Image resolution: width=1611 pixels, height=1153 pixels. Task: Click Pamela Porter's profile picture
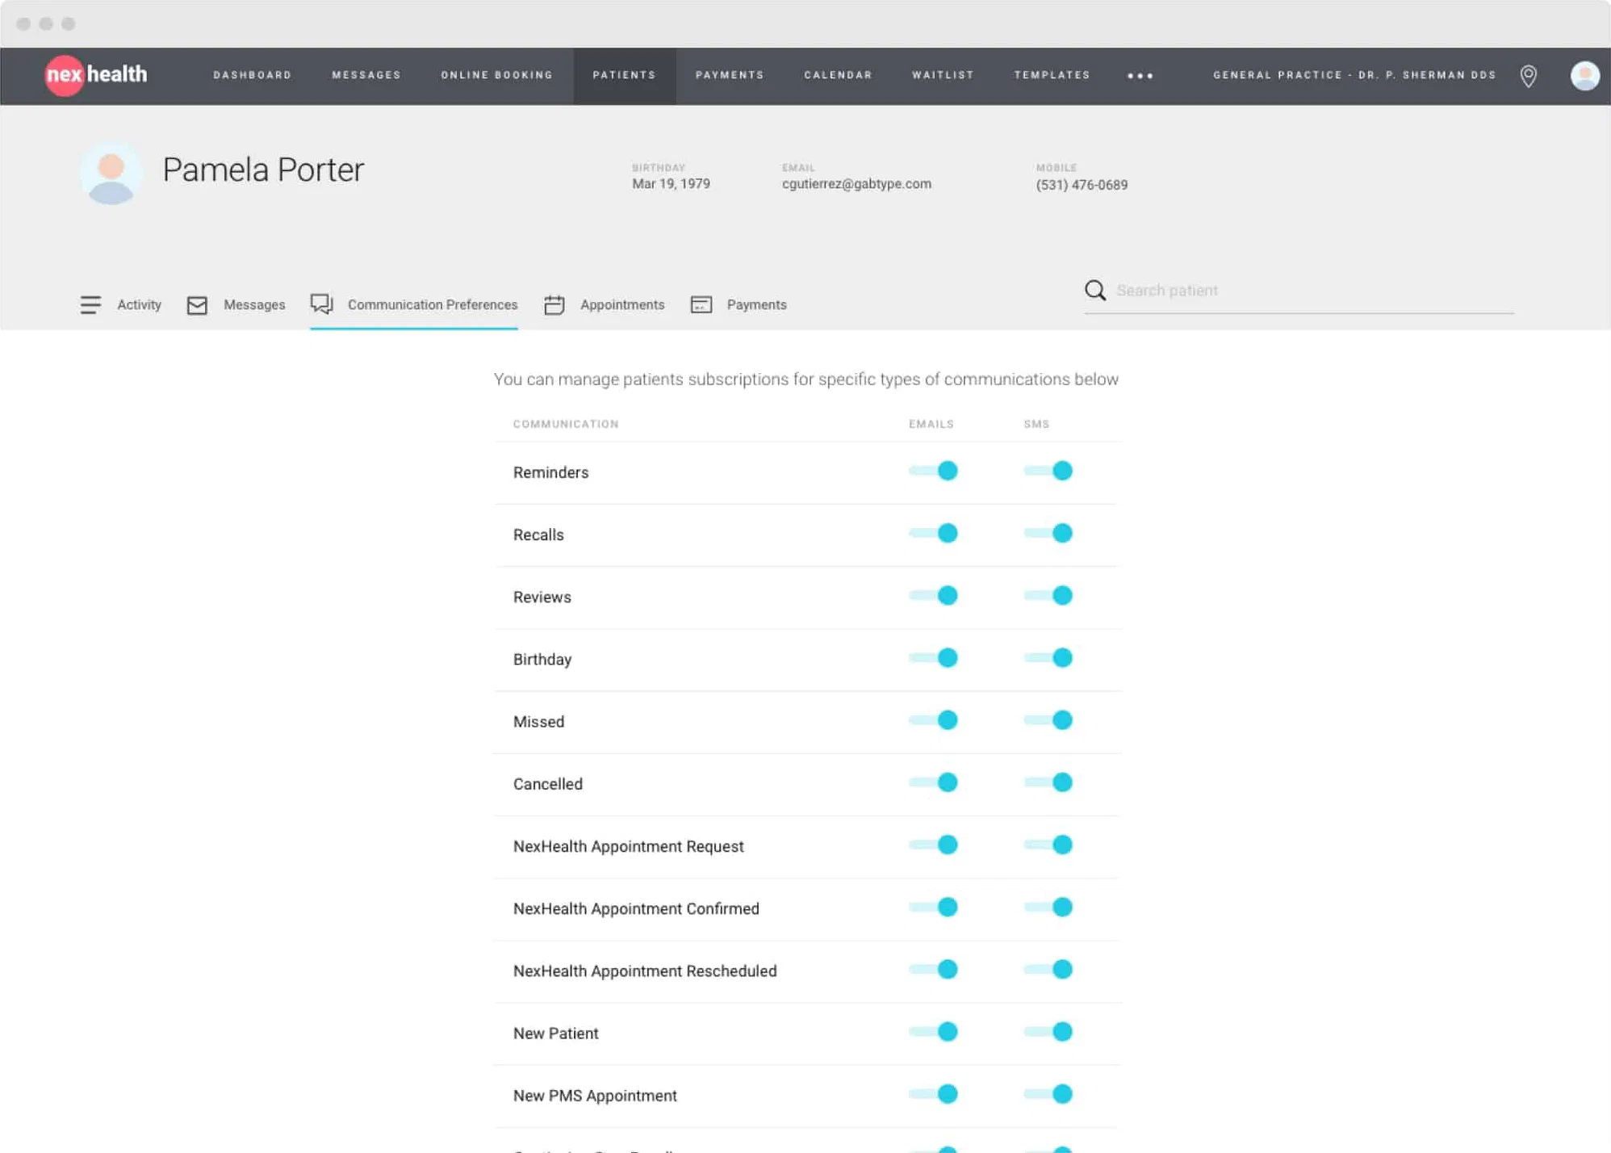click(x=111, y=174)
